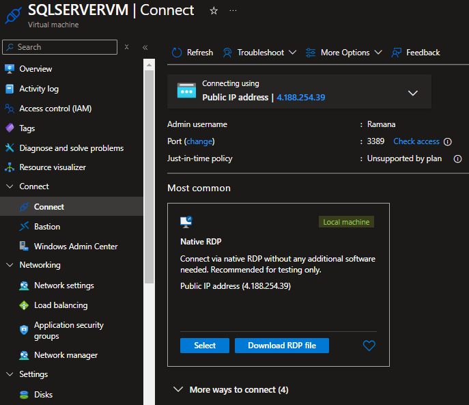Click the 4.188.254.39 IP address link
The image size is (469, 405).
coord(300,98)
